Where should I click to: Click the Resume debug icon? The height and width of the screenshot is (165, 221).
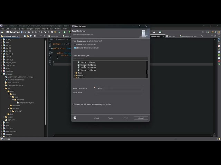point(29,32)
